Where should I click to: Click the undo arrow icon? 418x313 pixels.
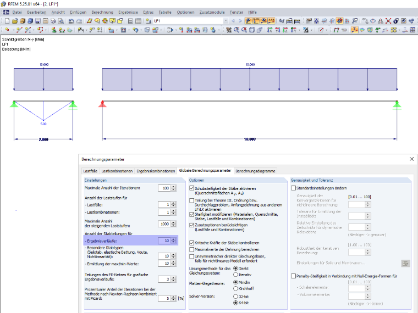(x=71, y=21)
